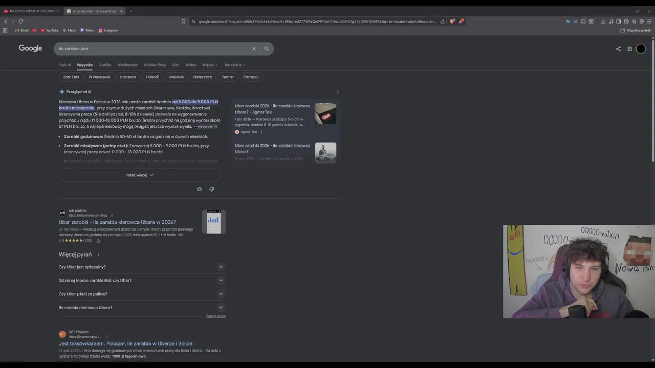The image size is (655, 368).
Task: Click the share icon beside Google apps
Action: (618, 49)
